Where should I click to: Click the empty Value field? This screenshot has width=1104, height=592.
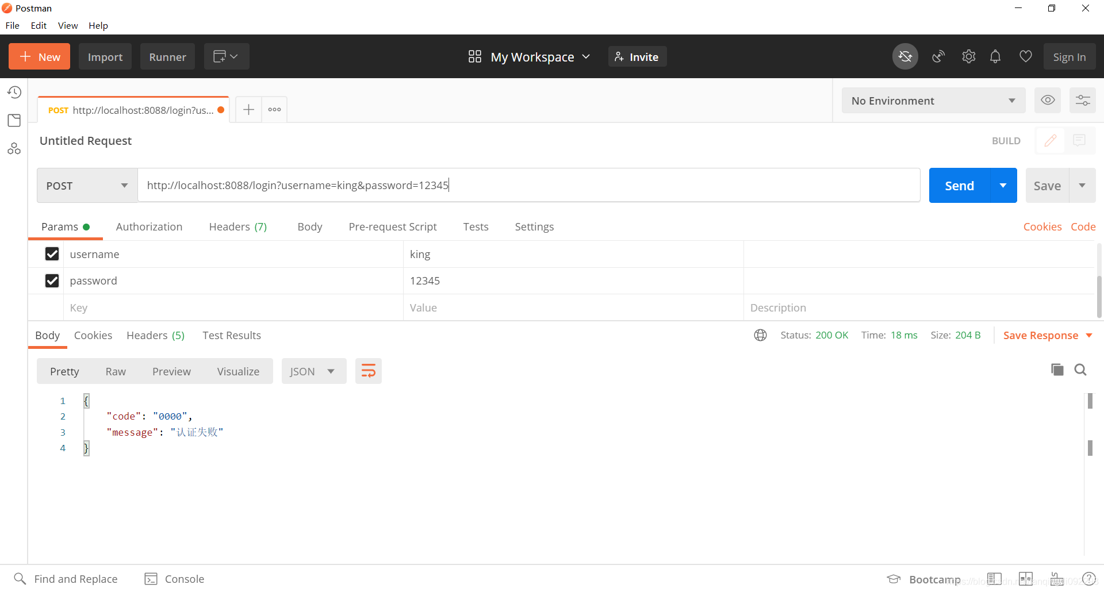click(x=573, y=307)
